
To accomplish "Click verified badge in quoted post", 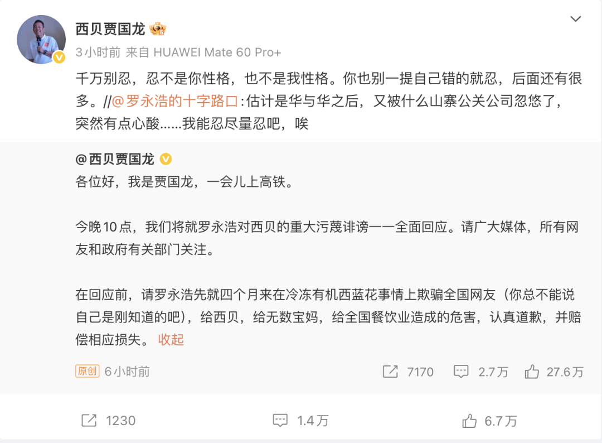I will tap(166, 160).
